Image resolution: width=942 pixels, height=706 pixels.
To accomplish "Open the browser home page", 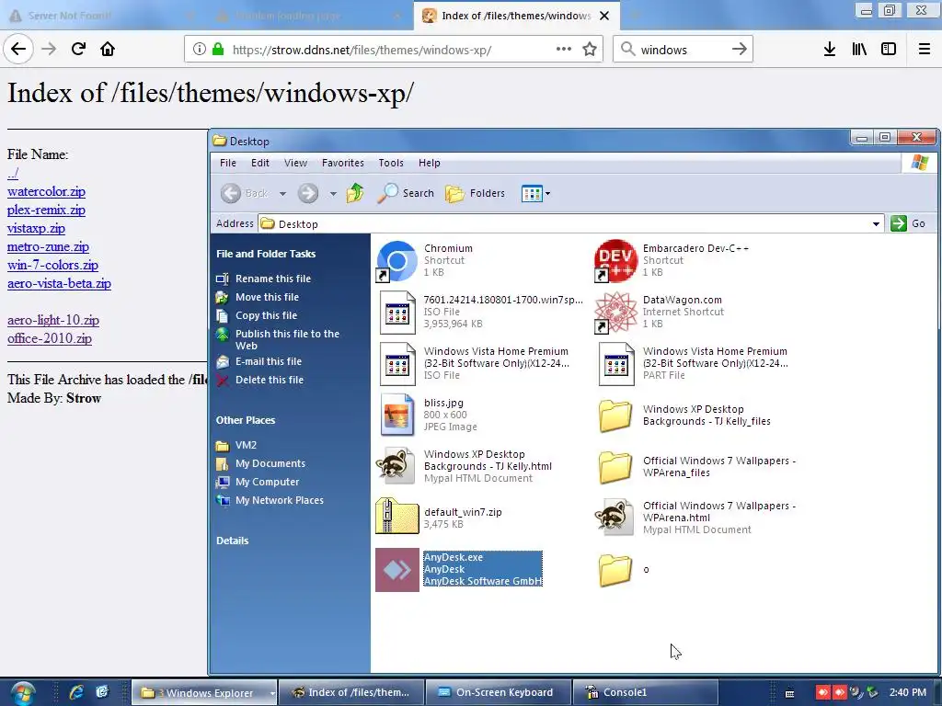I will pos(108,49).
